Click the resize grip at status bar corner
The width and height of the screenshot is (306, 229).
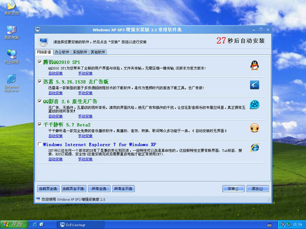(x=269, y=200)
